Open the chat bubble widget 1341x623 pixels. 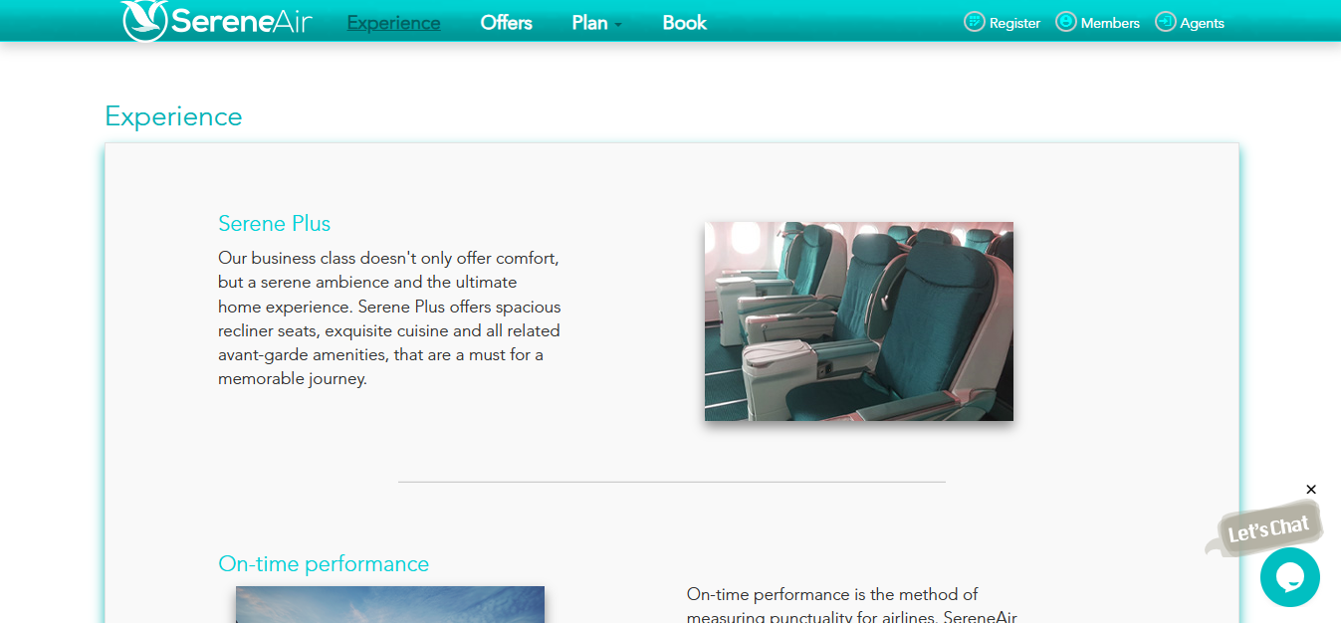(1289, 577)
